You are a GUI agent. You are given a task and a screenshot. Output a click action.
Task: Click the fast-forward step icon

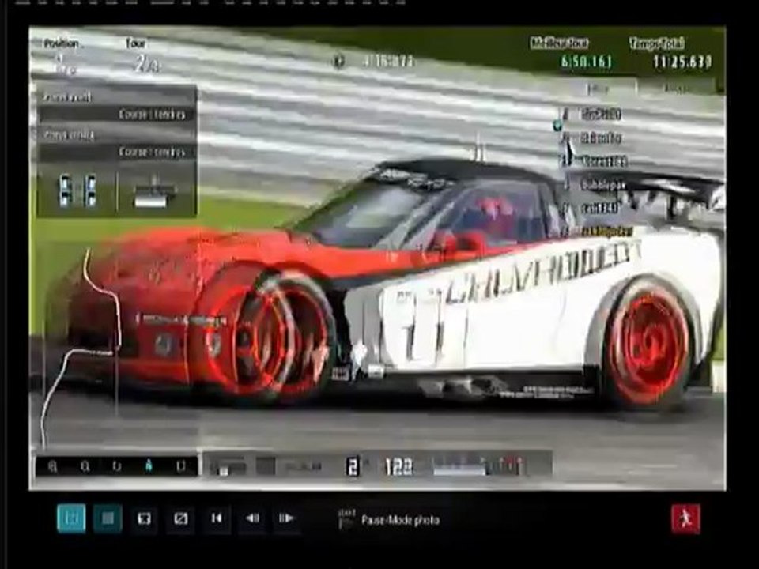pos(286,518)
